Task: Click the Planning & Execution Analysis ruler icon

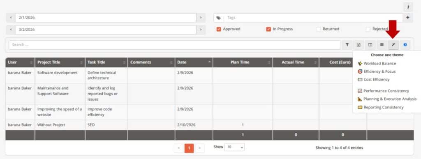Action: [x=360, y=99]
